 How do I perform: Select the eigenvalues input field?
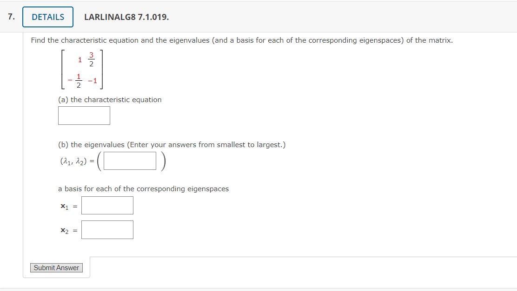point(129,161)
